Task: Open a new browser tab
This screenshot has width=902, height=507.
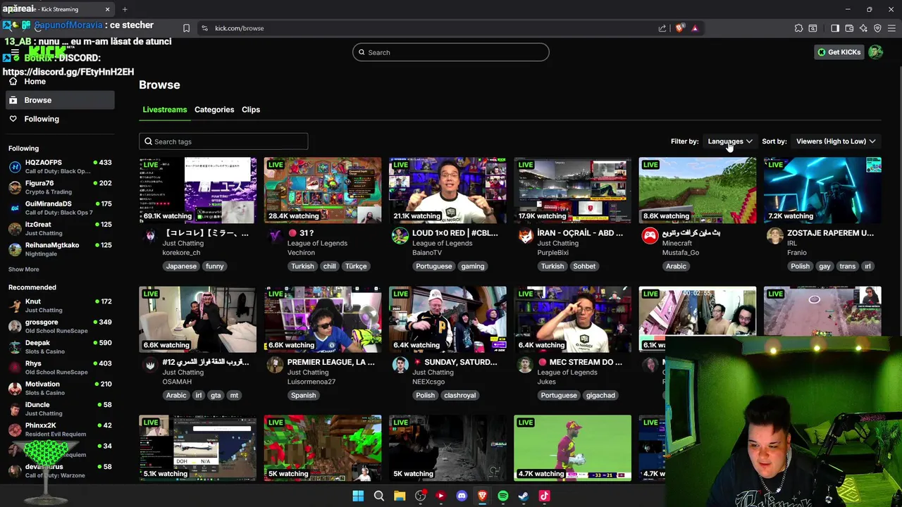Action: coord(125,9)
